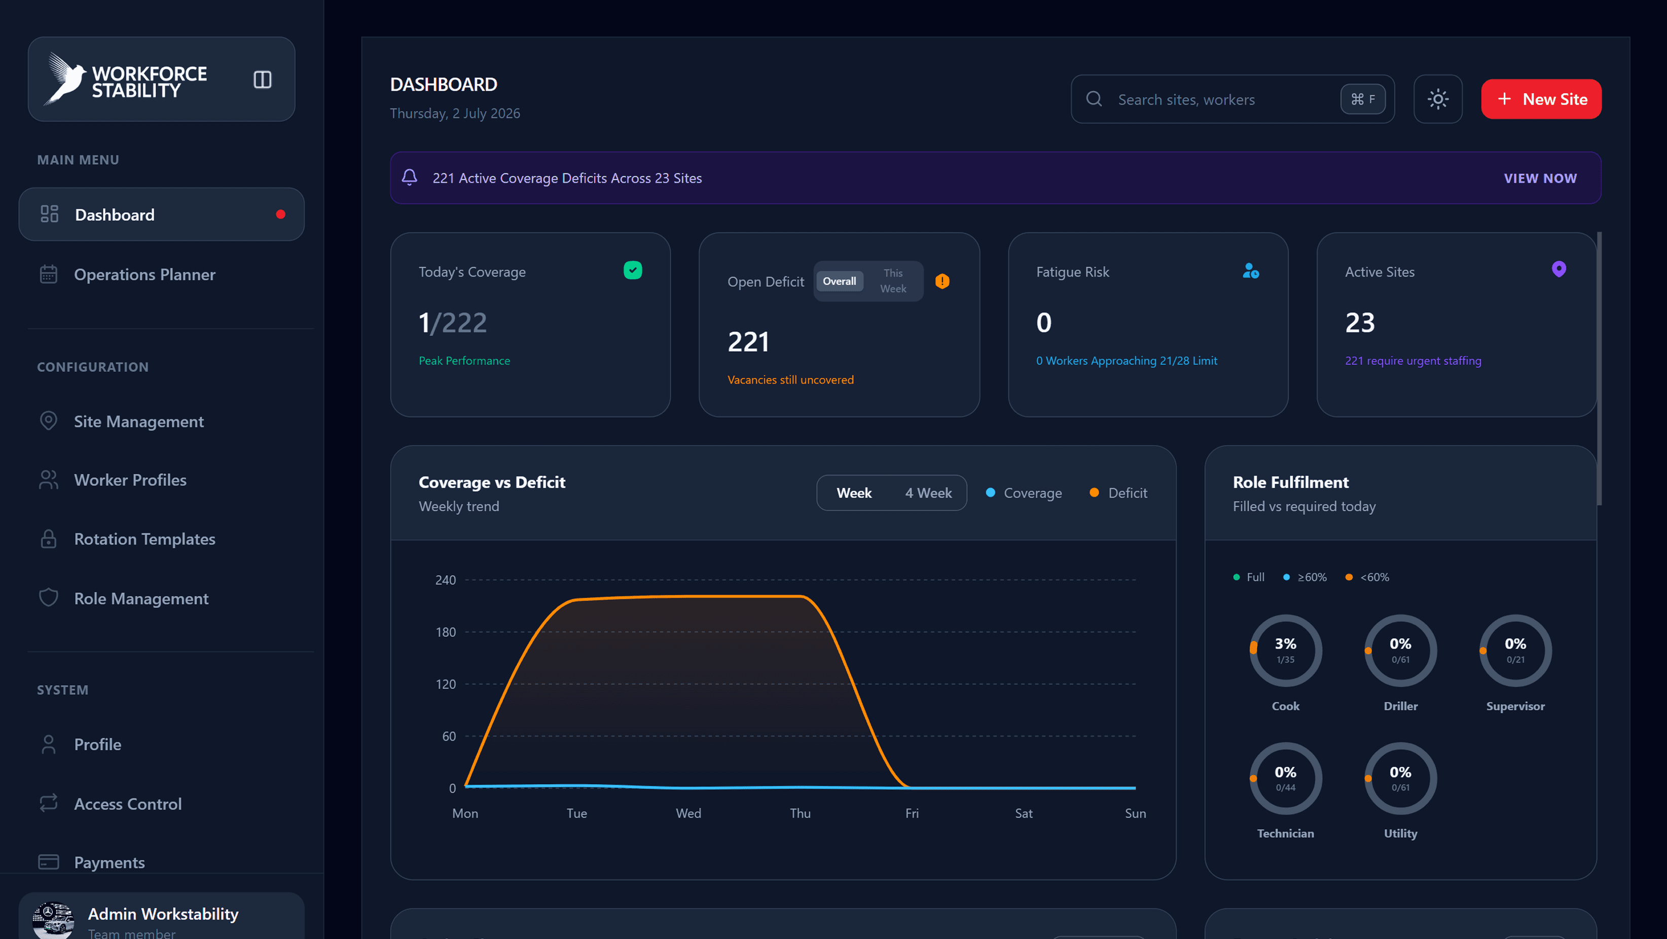Click the Profile person icon
The height and width of the screenshot is (939, 1667).
pos(49,744)
